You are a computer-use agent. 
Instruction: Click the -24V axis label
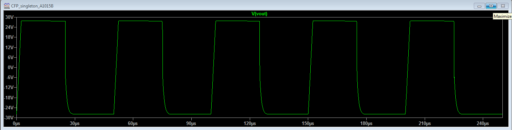pos(9,107)
